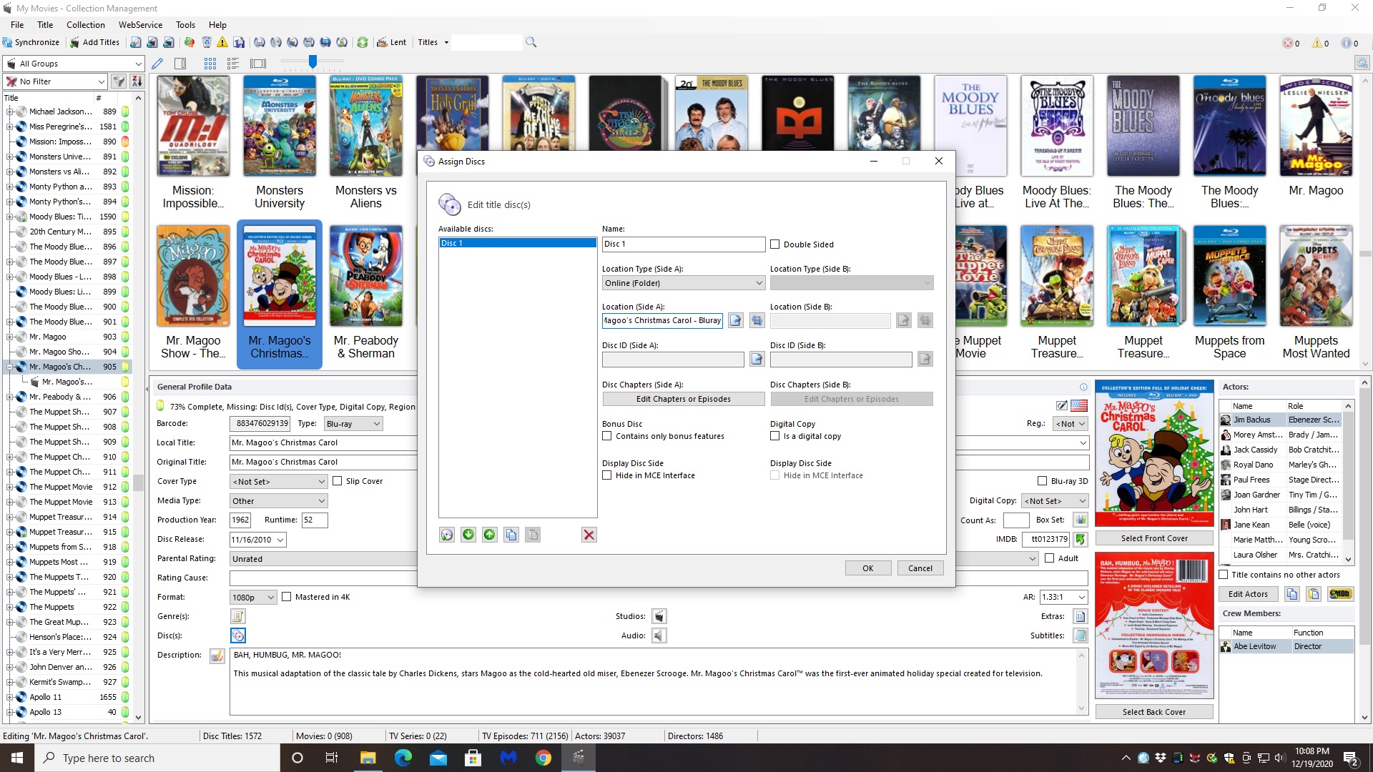The image size is (1373, 772).
Task: Switch to the detailed list view icon
Action: 232,64
